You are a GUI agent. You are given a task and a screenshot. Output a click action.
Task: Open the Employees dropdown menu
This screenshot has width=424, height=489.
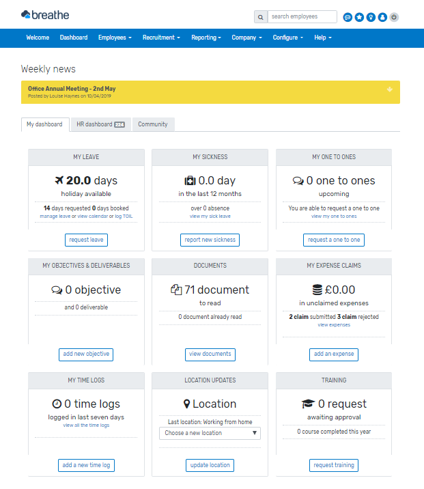tap(115, 38)
